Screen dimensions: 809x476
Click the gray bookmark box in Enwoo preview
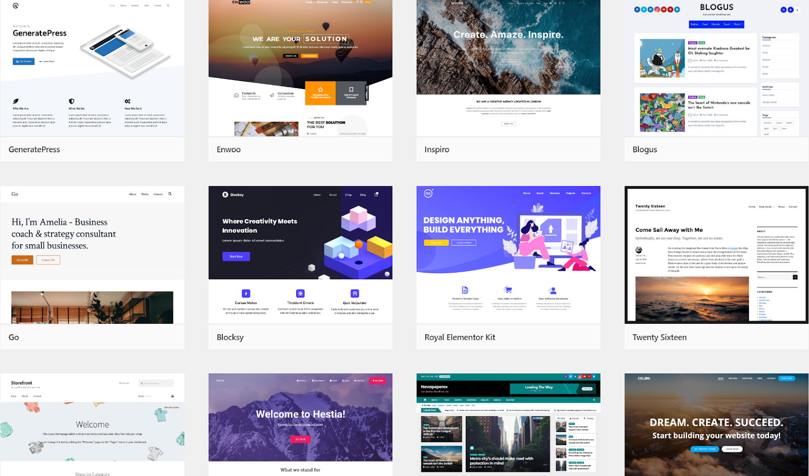[x=351, y=93]
